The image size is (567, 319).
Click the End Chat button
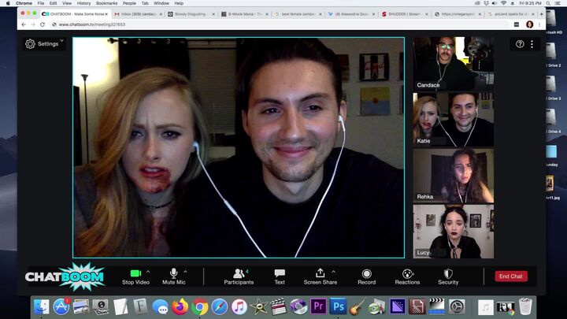tap(511, 276)
